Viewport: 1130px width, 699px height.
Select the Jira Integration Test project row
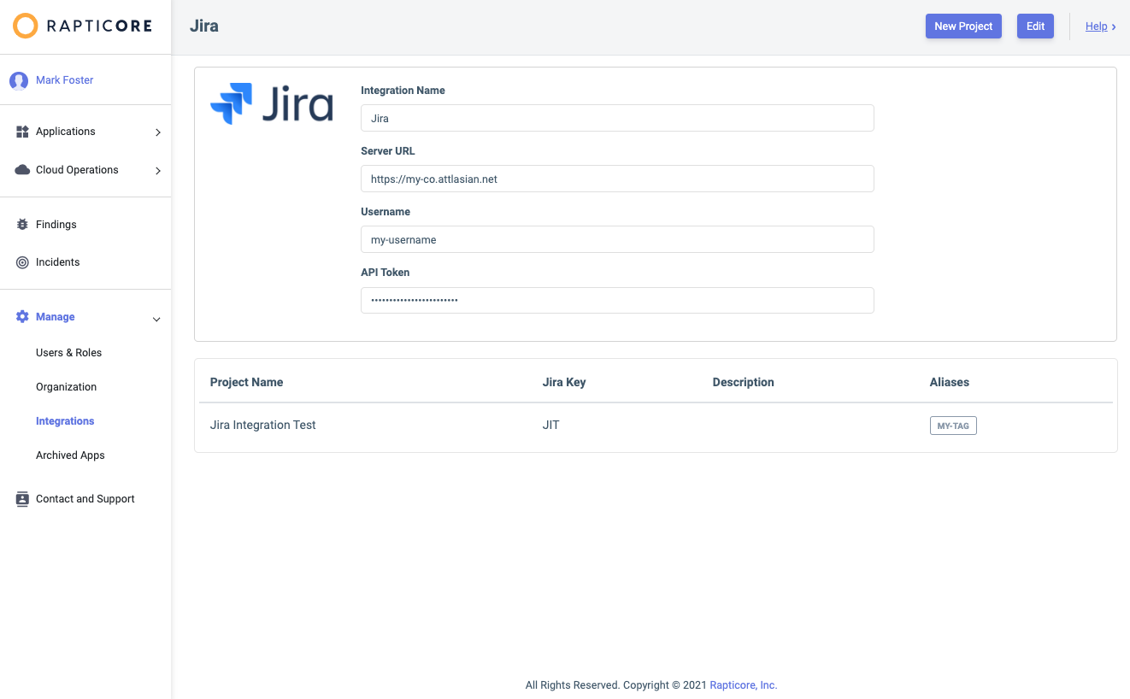(x=656, y=425)
